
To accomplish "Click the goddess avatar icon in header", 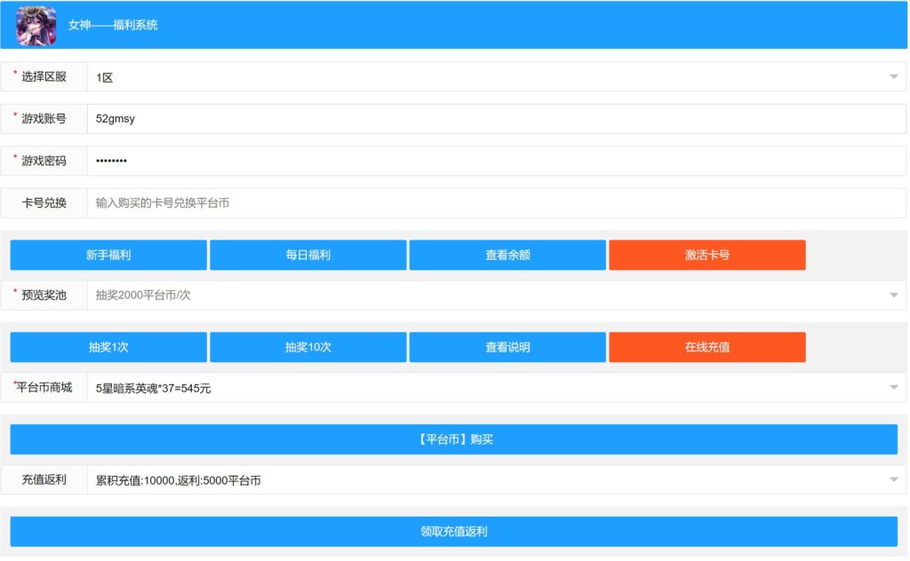I will tap(36, 26).
